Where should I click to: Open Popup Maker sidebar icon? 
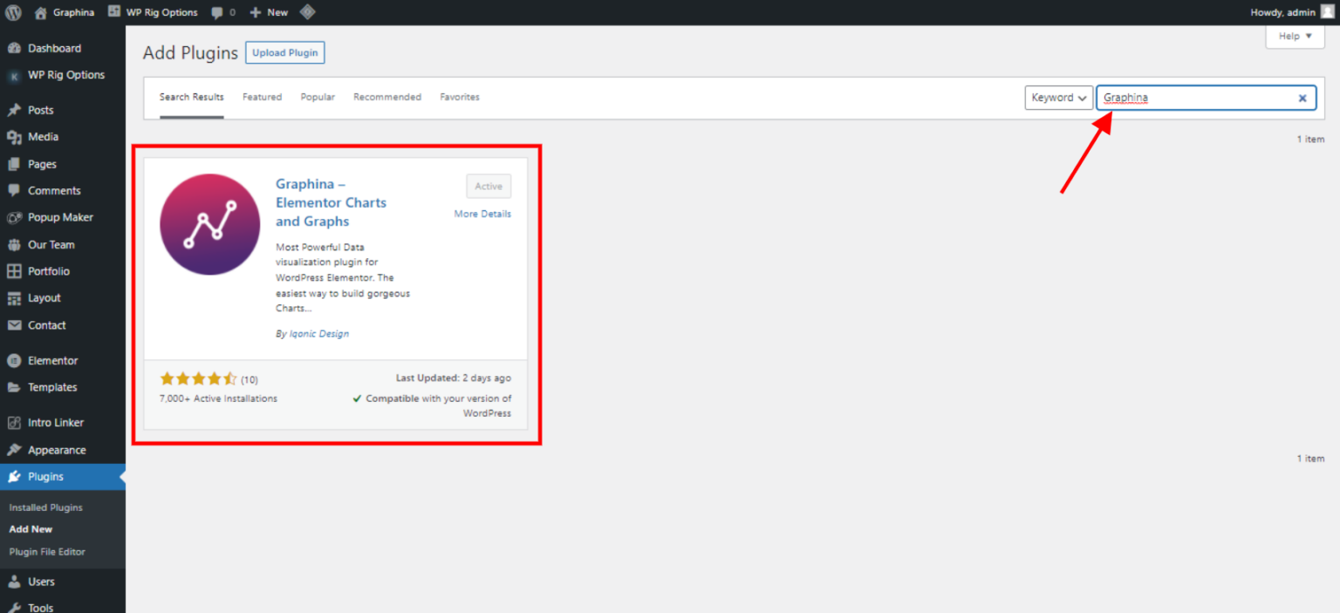tap(17, 217)
